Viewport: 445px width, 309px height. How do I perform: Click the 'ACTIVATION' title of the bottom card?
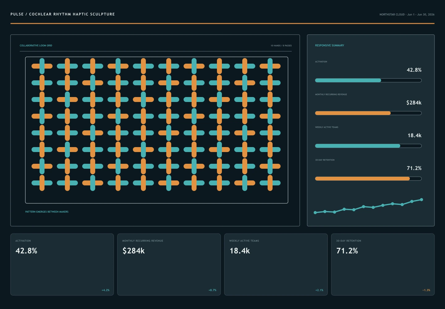(x=23, y=241)
